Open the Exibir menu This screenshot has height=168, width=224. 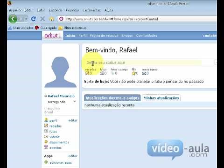(x=41, y=10)
